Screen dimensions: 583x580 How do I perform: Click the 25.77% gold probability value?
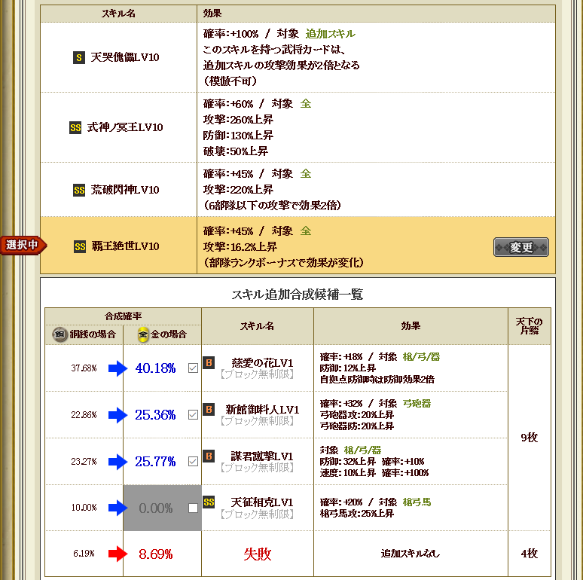point(155,462)
